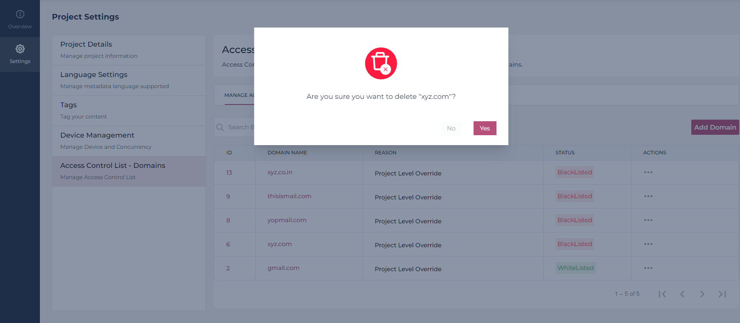The height and width of the screenshot is (323, 740).
Task: Go to the previous page arrow
Action: (682, 294)
